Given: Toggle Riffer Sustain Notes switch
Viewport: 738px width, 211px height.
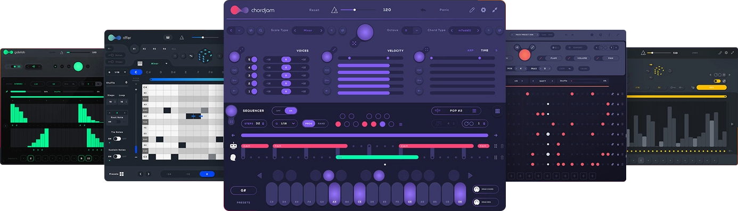Looking at the screenshot, I should coord(117,156).
